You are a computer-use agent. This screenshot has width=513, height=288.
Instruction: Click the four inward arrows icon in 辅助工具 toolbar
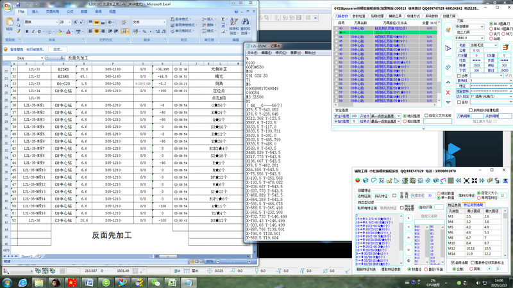(x=475, y=180)
